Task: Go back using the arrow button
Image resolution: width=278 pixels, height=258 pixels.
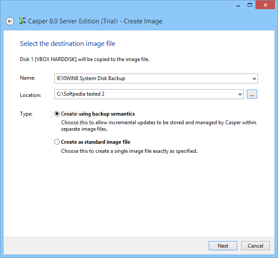Action: pyautogui.click(x=10, y=21)
